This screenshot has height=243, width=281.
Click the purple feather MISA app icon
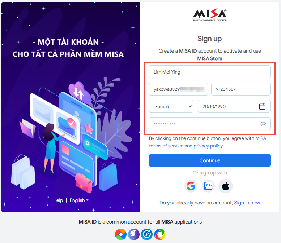pyautogui.click(x=134, y=234)
